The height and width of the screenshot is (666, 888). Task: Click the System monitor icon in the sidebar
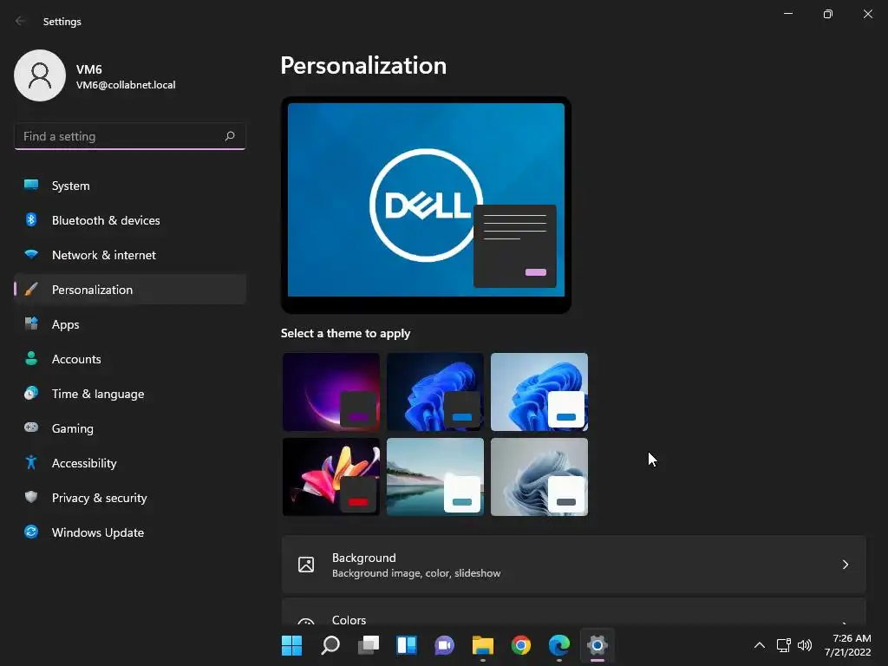coord(31,185)
